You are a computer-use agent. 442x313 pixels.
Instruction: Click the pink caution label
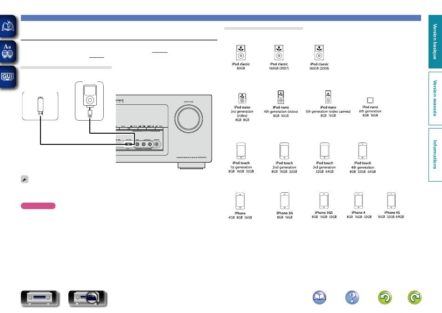38,206
